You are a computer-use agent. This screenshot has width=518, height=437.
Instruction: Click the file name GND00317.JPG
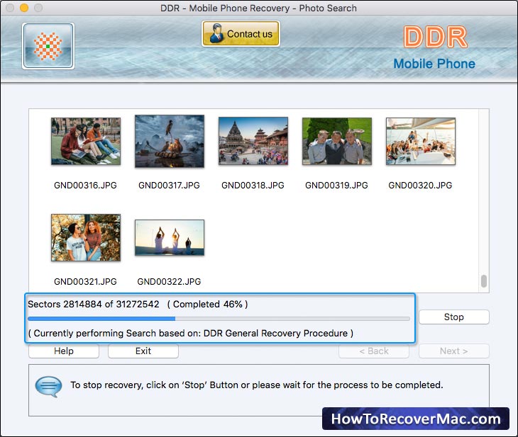[x=169, y=186]
